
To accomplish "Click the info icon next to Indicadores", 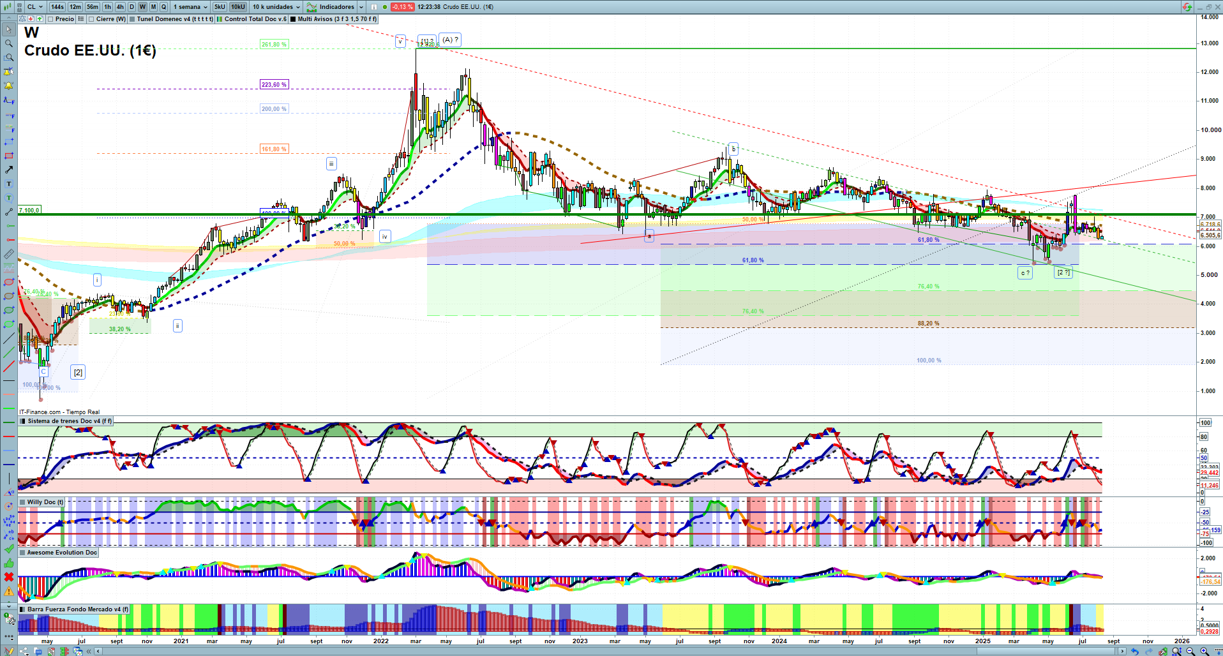I will [374, 7].
